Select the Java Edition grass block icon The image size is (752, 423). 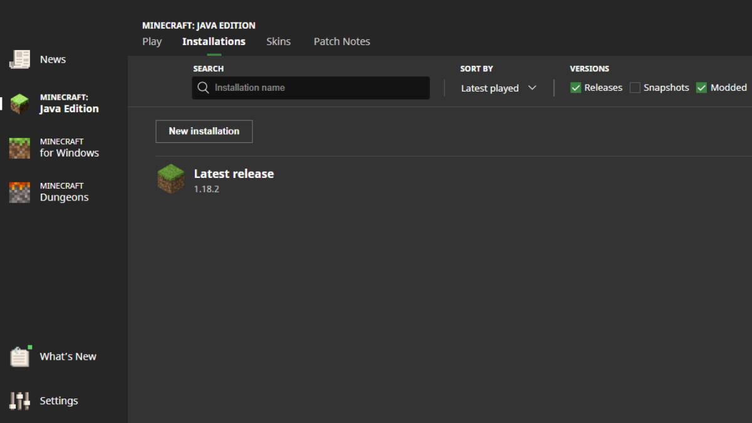pos(19,103)
